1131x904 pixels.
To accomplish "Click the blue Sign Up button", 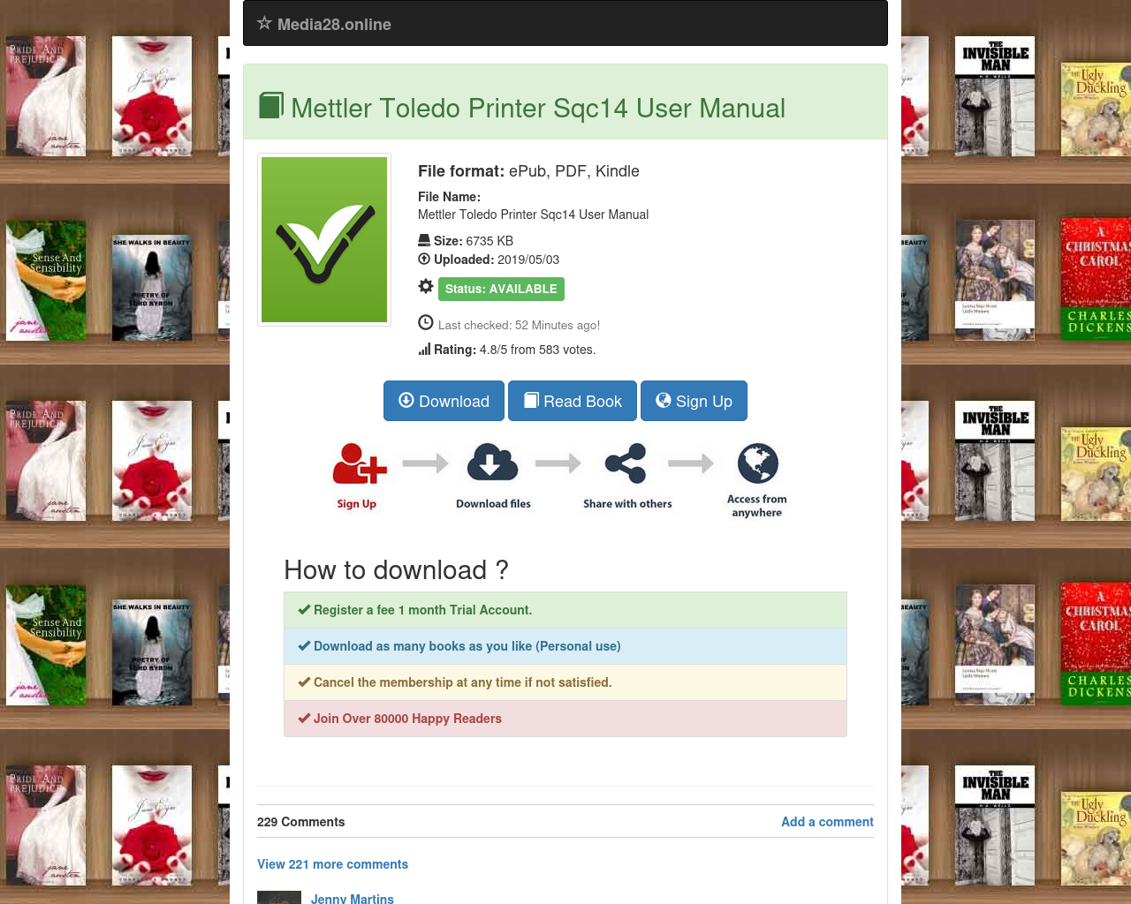I will [x=694, y=401].
